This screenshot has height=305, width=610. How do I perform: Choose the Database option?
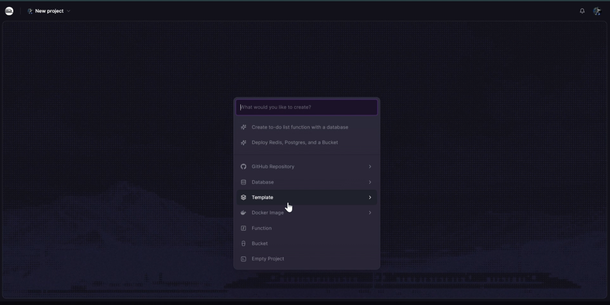tap(306, 182)
